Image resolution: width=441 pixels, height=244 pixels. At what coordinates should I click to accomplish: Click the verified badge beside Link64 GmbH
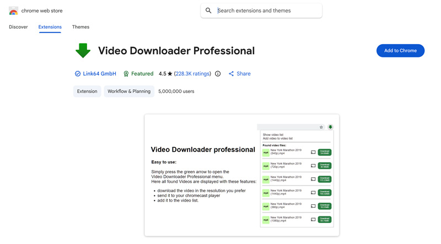click(x=78, y=74)
